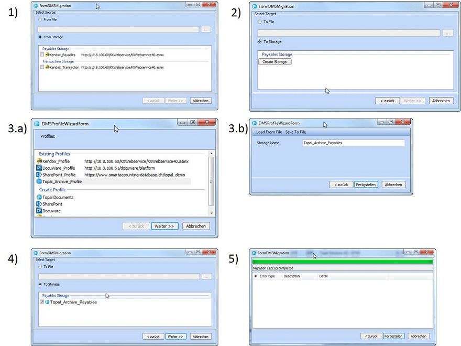Uncheck the Topal_Archive_Payables checkbox
This screenshot has width=461, height=346.
pyautogui.click(x=42, y=302)
